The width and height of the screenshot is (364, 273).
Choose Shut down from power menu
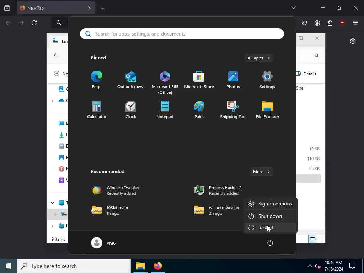tap(271, 216)
